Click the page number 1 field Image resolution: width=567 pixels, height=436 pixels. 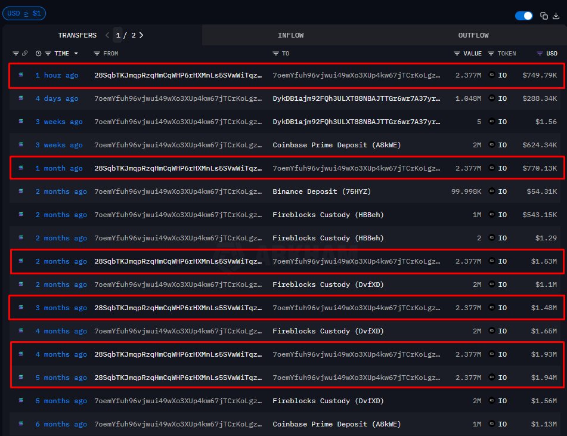pos(118,35)
